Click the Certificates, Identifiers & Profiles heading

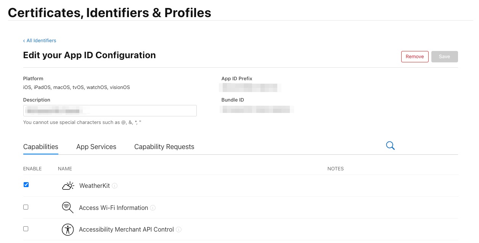[109, 13]
